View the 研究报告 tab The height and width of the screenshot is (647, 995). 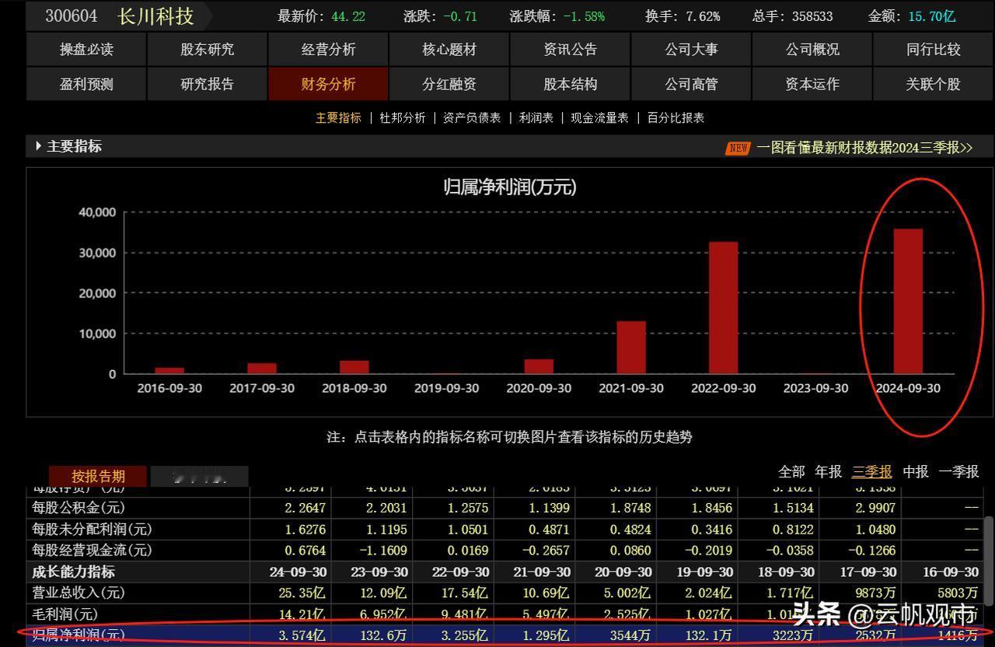pyautogui.click(x=207, y=84)
